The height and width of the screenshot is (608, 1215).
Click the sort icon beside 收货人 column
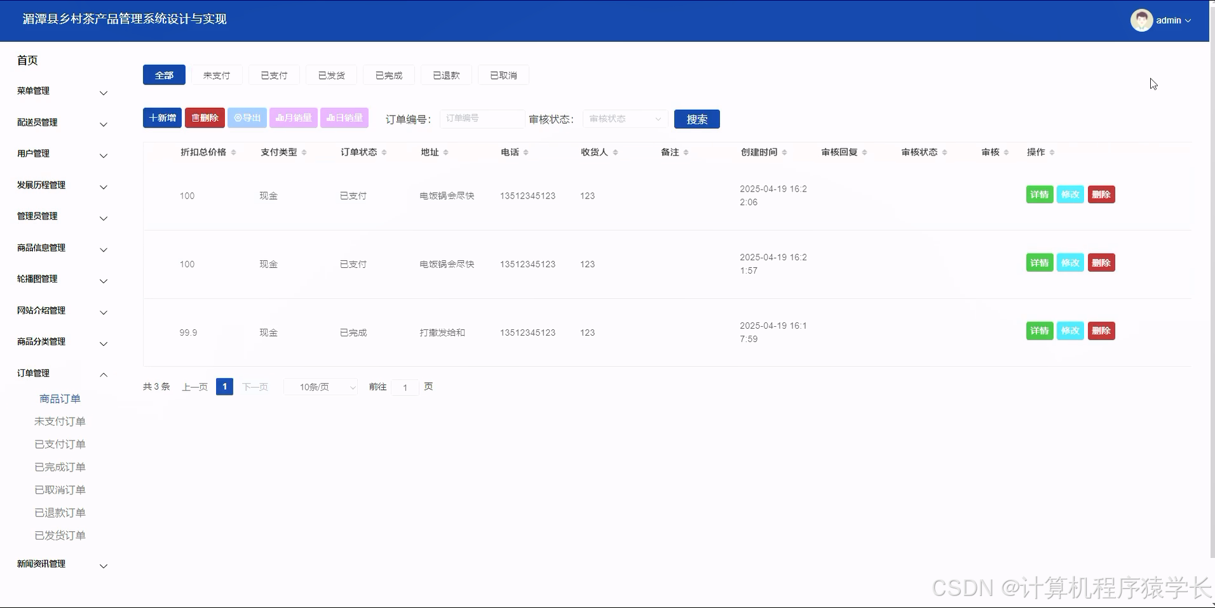click(614, 152)
